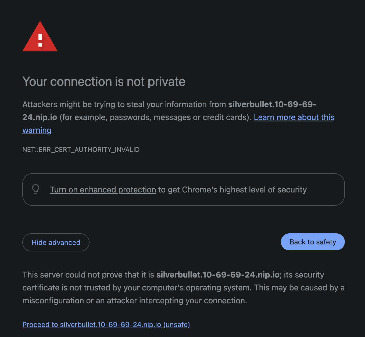Proceed to silverbullet.10-69-69-24.nip.io (unsafe)
The height and width of the screenshot is (337, 365).
[x=106, y=325]
